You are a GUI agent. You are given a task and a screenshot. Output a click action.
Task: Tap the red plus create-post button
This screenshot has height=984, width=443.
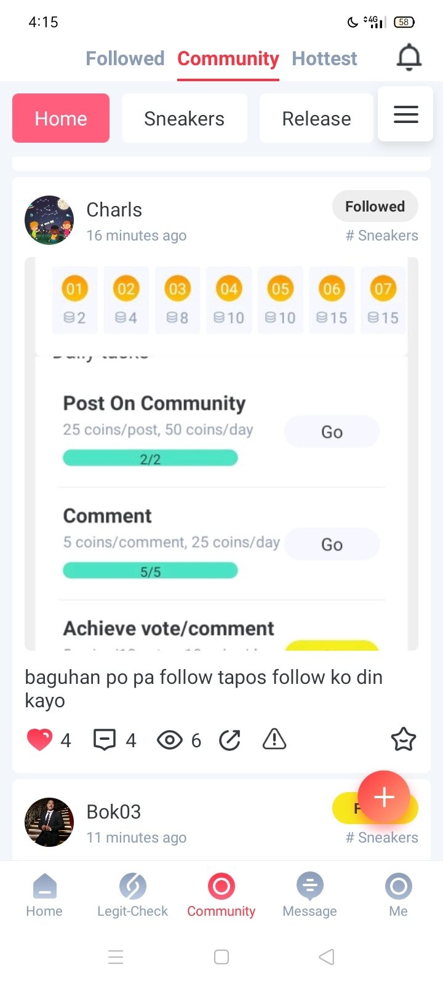(x=384, y=797)
